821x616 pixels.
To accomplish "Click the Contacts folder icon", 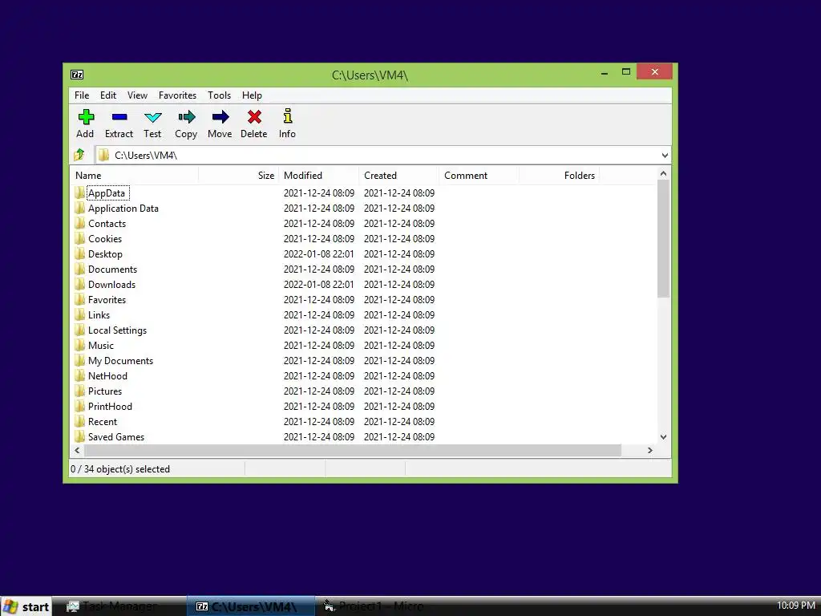I will point(79,223).
